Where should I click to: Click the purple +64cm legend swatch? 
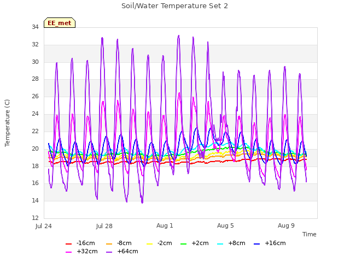pos(109,252)
